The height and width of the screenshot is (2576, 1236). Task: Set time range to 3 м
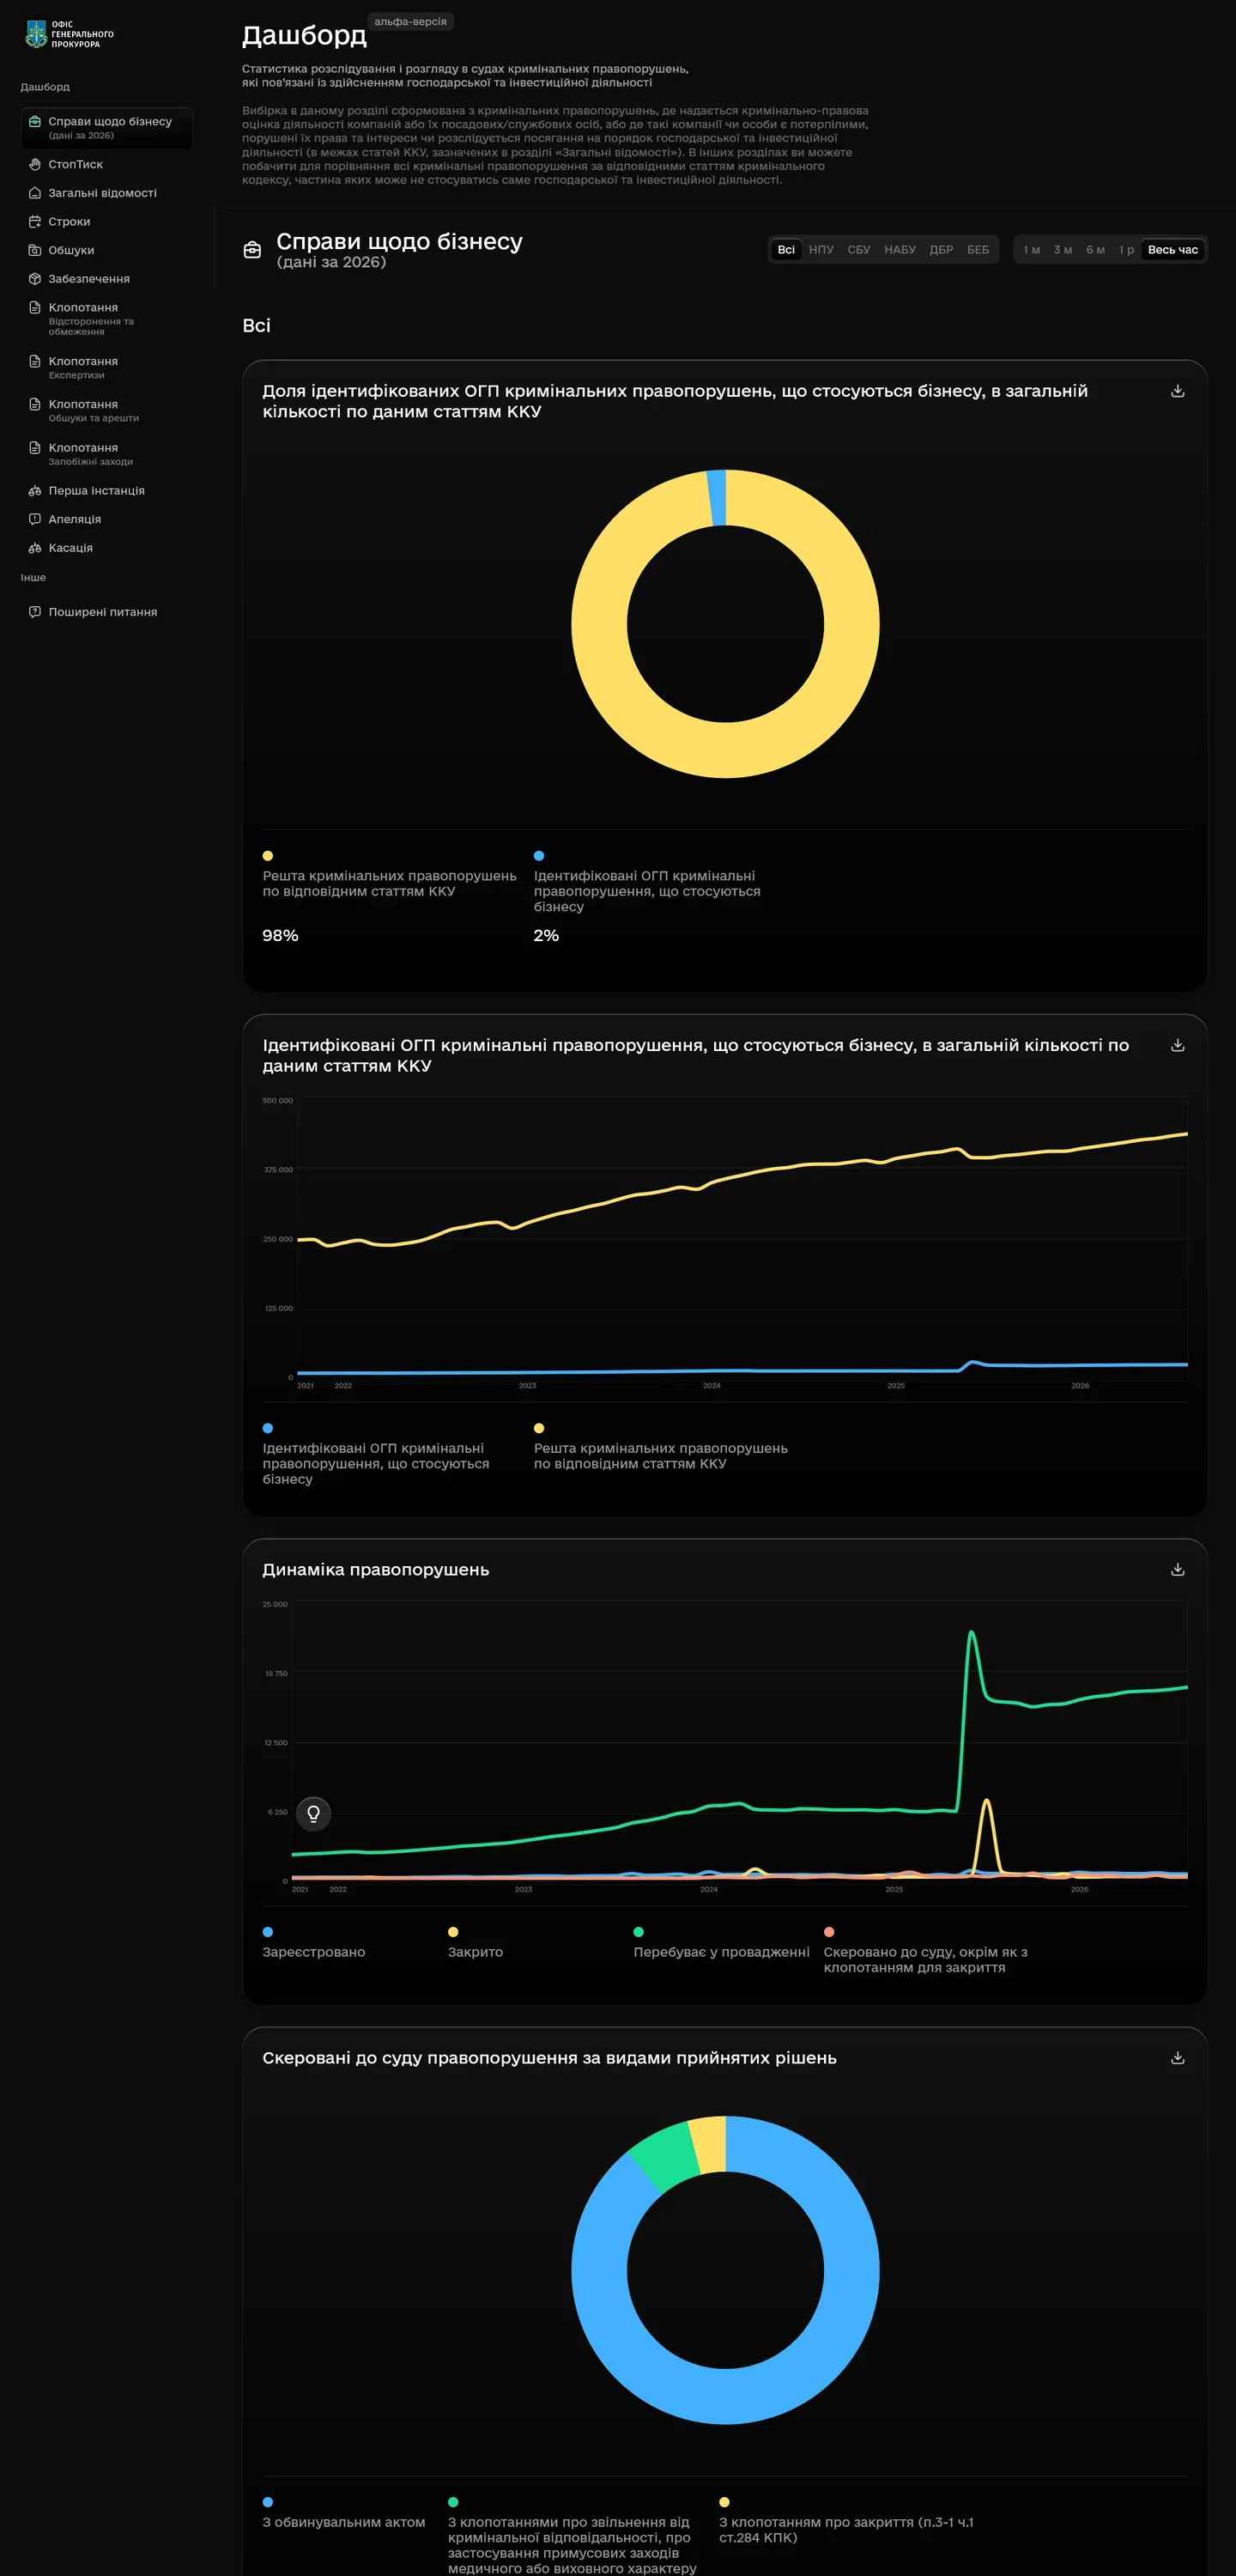[1063, 250]
